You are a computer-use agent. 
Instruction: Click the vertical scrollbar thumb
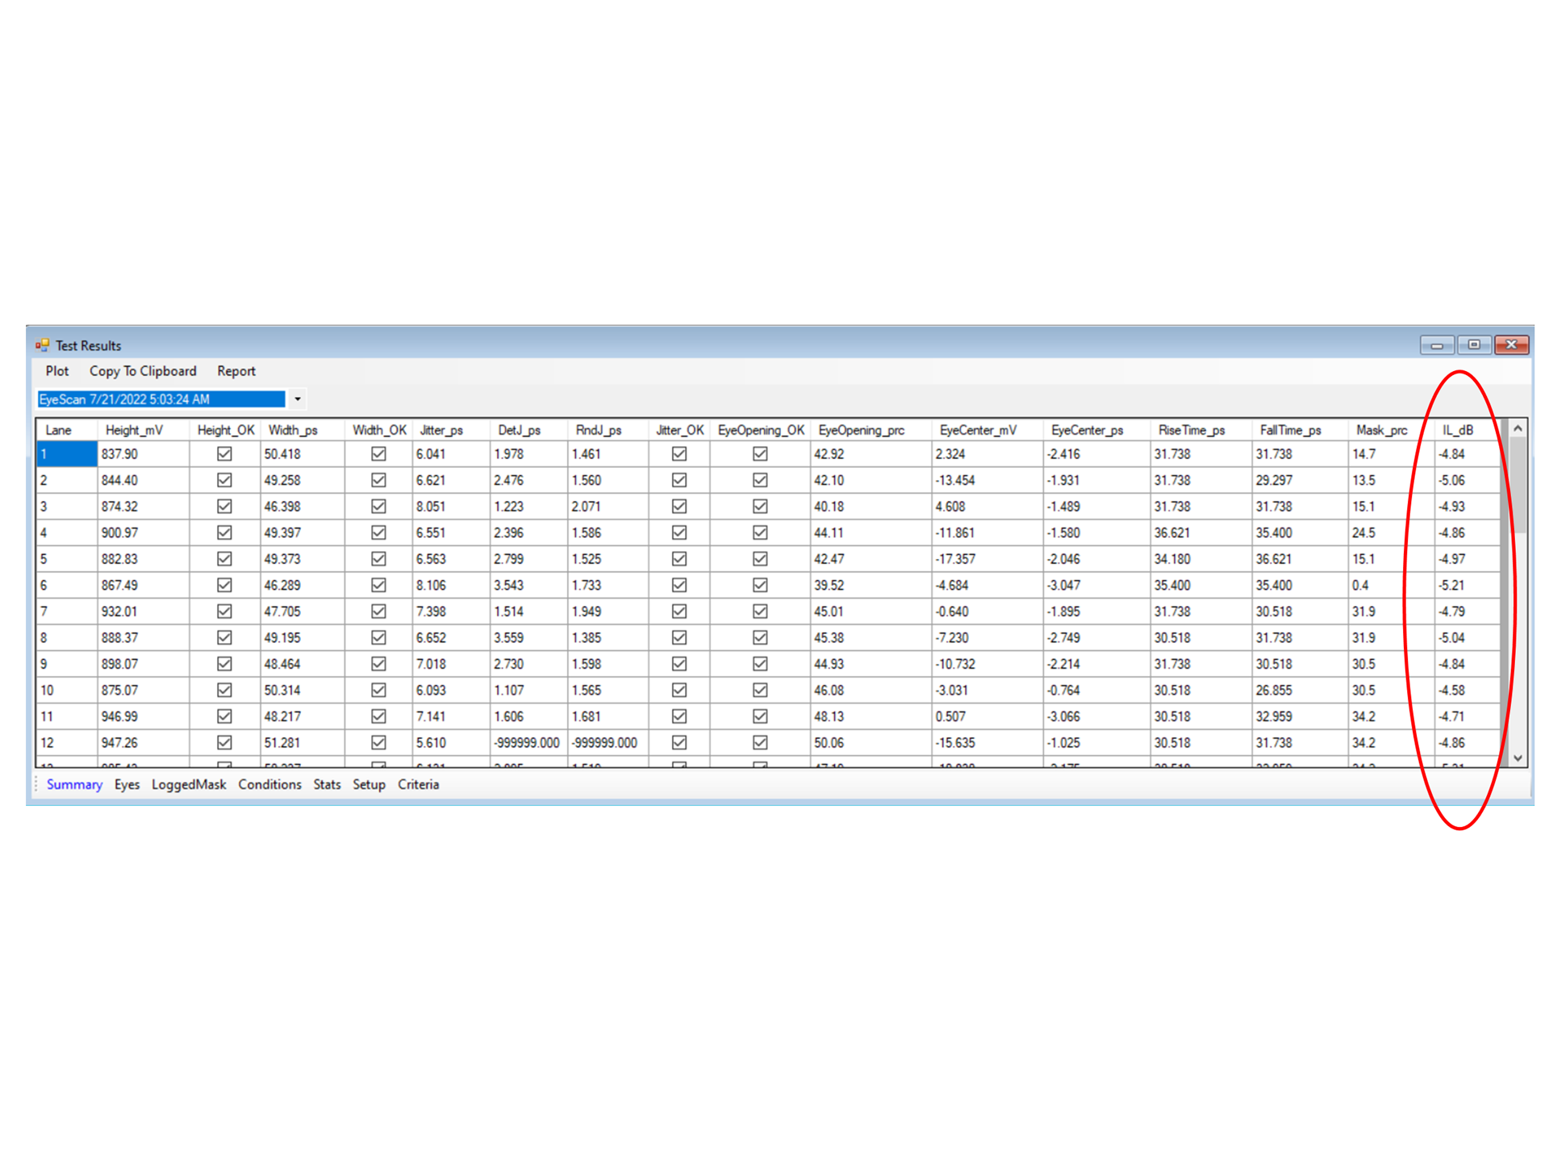[1518, 484]
